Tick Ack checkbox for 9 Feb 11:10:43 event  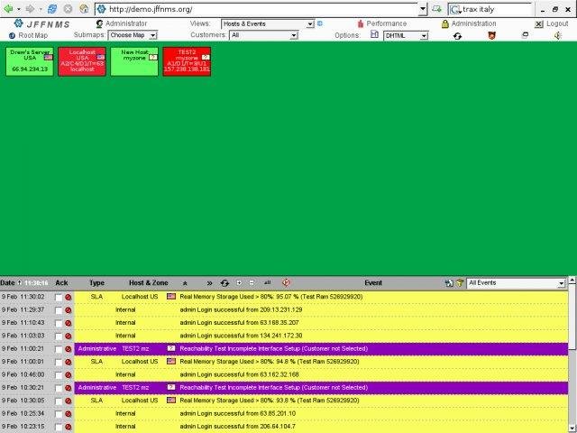point(59,323)
